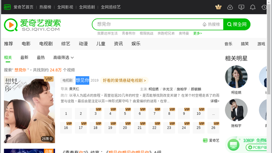Image resolution: width=272 pixels, height=153 pixels.
Task: Play VIP episode 26
Action: (213, 128)
